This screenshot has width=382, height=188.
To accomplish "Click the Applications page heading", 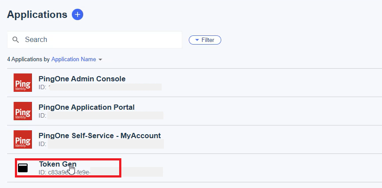I will 37,14.
